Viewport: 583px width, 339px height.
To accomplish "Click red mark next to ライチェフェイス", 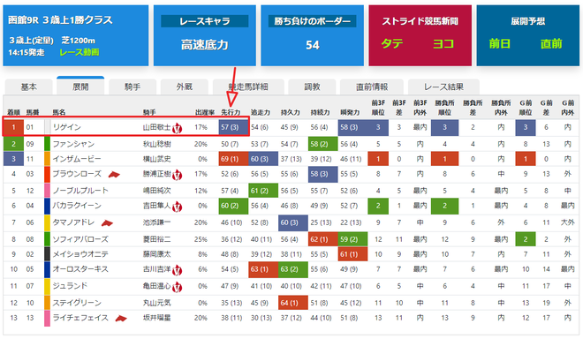I will click(x=121, y=318).
